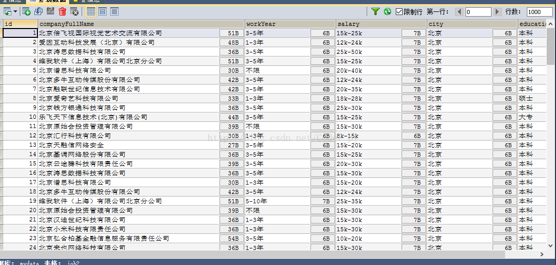Image resolution: width=556 pixels, height=265 pixels.
Task: Sort by the workYear column header
Action: (290, 24)
